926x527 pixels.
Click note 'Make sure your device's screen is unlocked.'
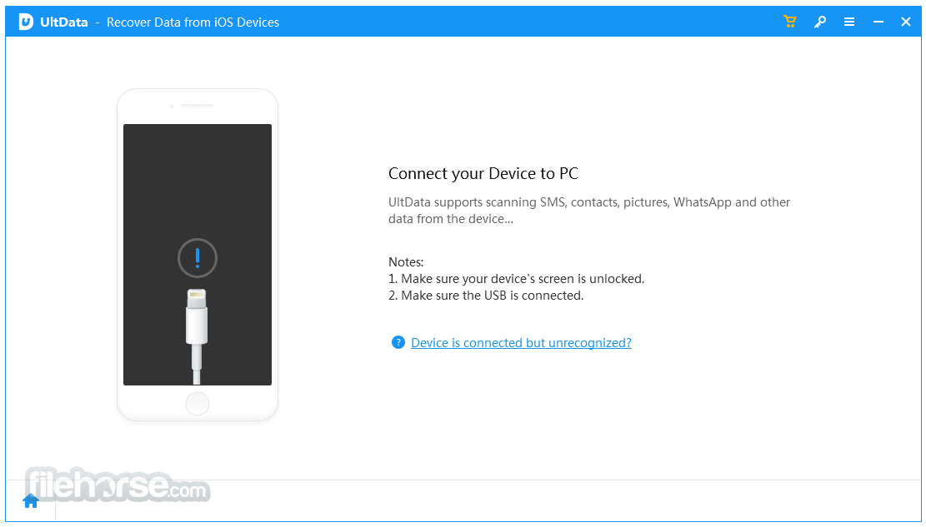click(516, 279)
